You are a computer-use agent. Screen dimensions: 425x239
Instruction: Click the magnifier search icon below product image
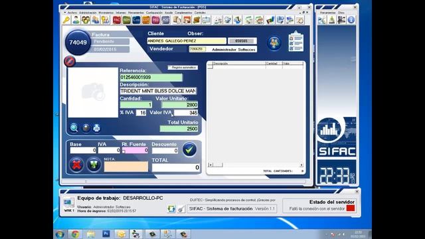pyautogui.click(x=74, y=127)
